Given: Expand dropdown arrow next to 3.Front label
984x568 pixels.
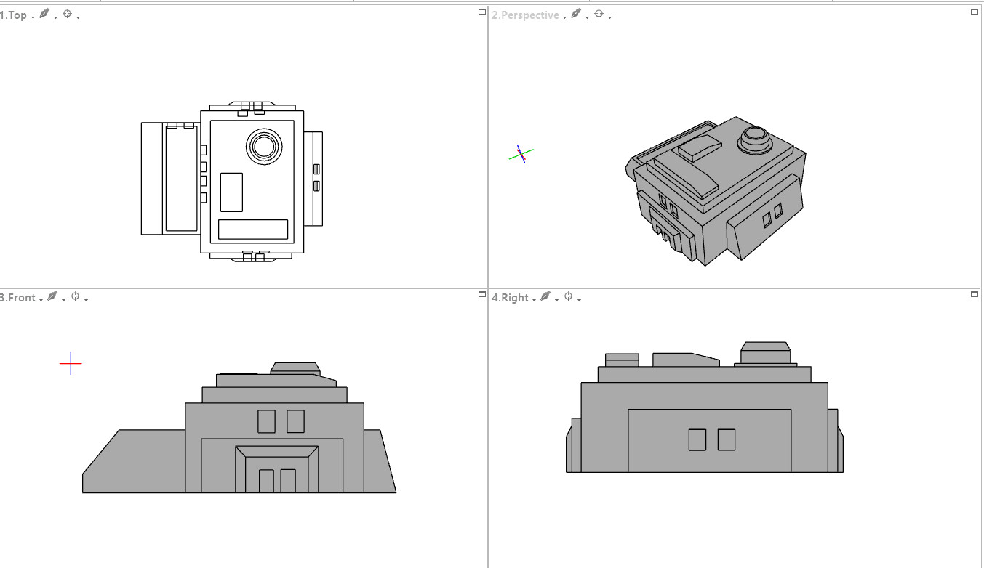Looking at the screenshot, I should [x=41, y=300].
